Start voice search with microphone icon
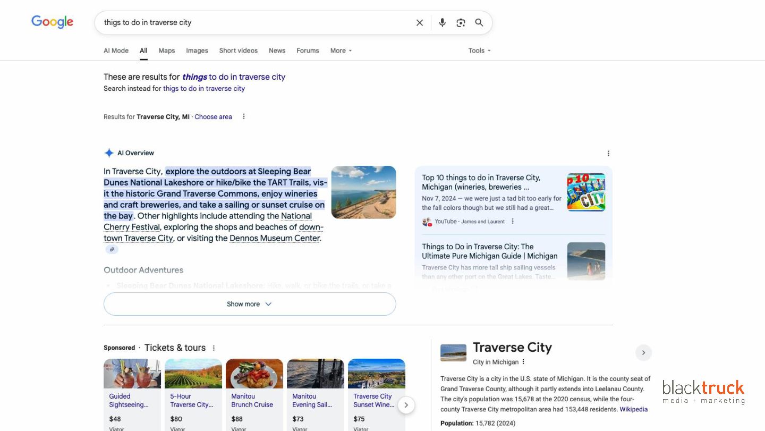The height and width of the screenshot is (431, 765). (442, 23)
